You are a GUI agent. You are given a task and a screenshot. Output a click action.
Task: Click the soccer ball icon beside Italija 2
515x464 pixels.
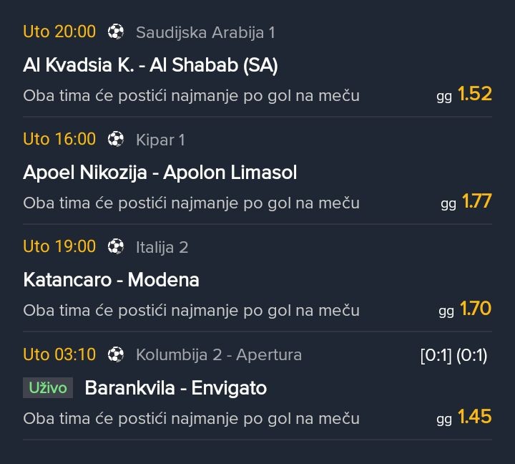[x=116, y=246]
